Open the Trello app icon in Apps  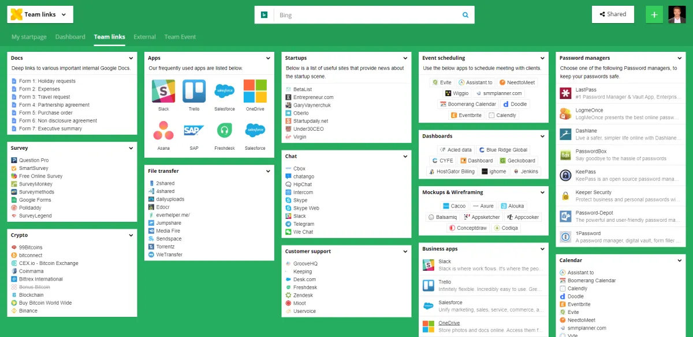(194, 91)
